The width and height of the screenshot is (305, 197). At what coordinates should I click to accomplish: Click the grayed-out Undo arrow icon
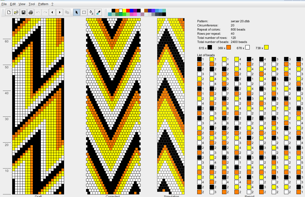point(38,12)
